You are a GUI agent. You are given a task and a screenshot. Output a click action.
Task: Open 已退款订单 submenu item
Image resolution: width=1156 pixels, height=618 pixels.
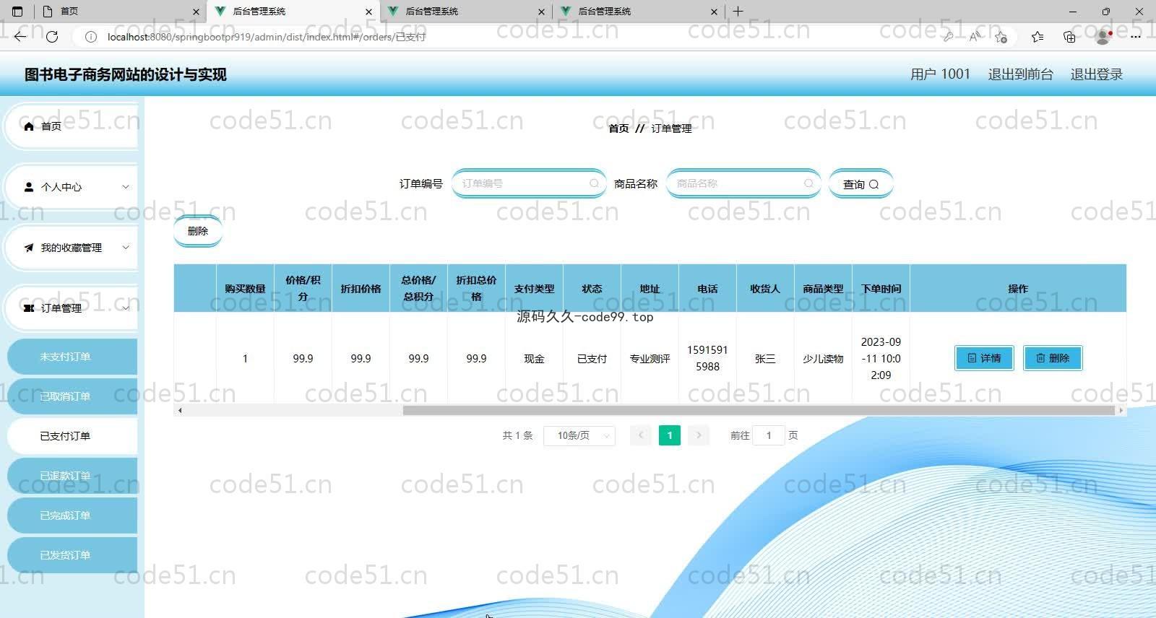pyautogui.click(x=72, y=476)
